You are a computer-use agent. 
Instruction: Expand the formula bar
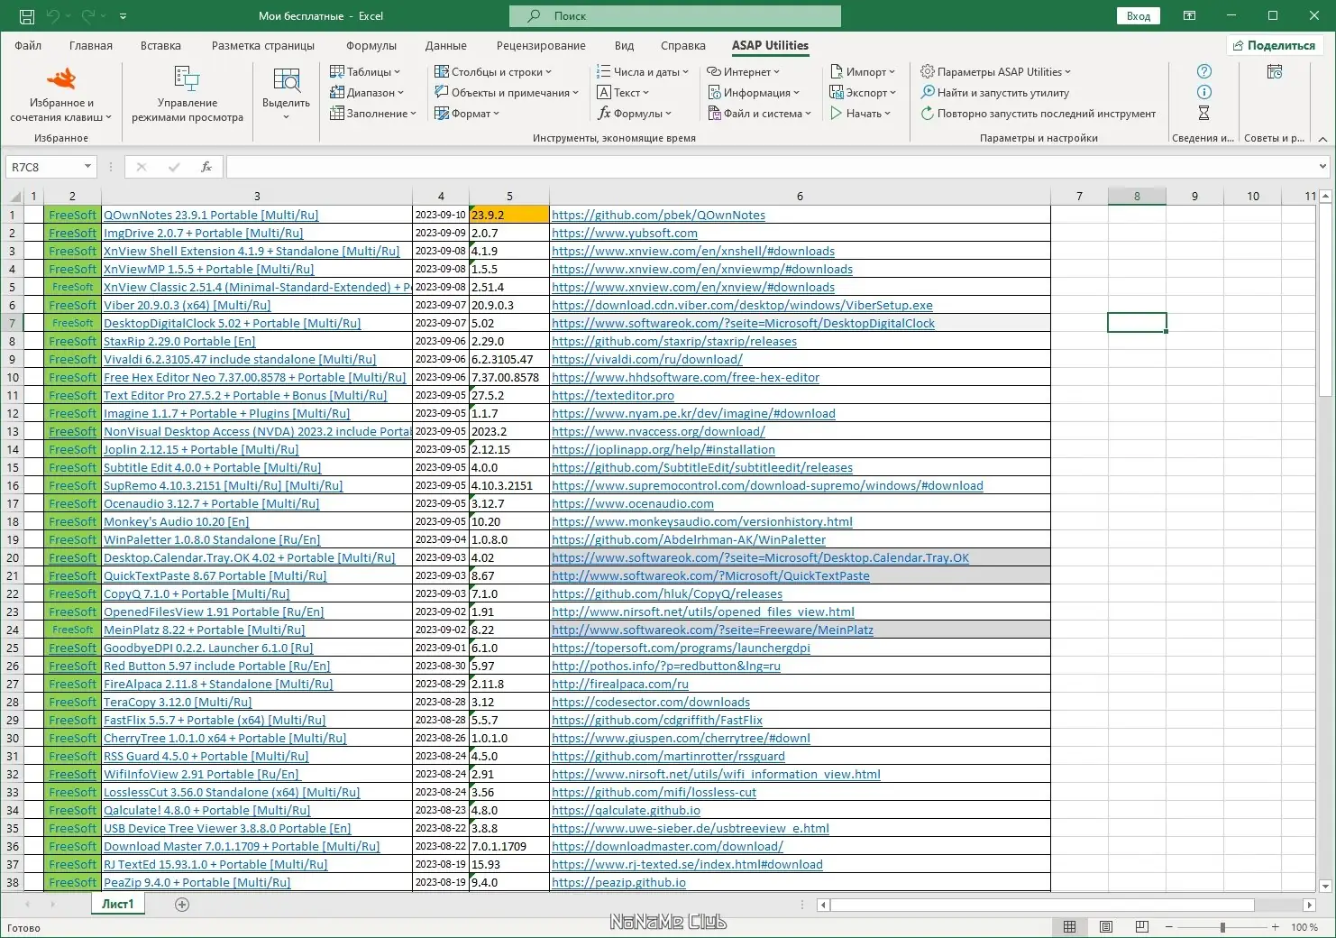(1322, 167)
